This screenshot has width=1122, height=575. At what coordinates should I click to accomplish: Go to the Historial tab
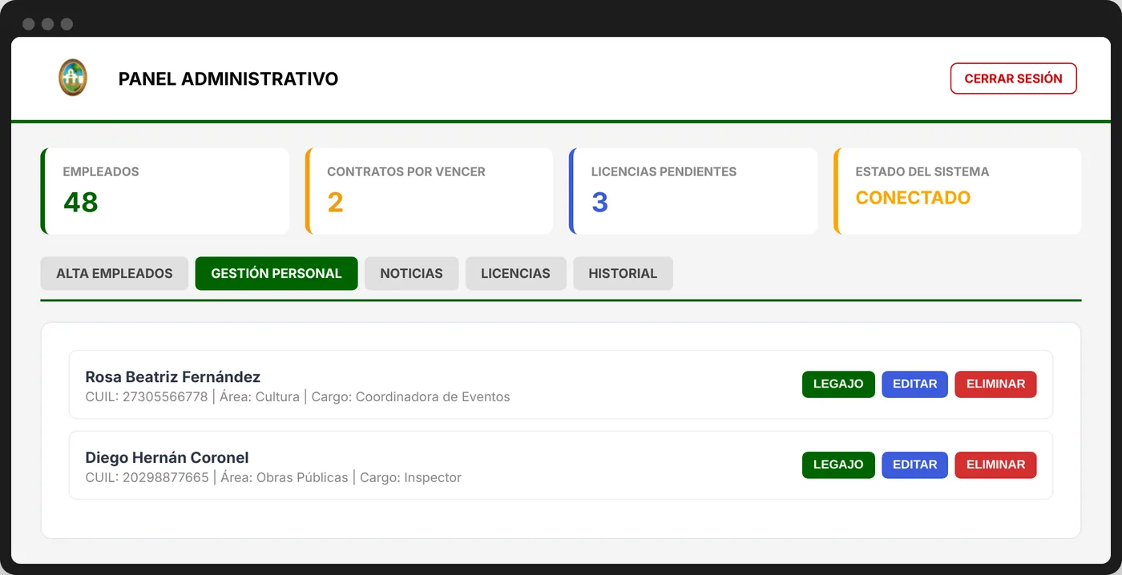623,273
